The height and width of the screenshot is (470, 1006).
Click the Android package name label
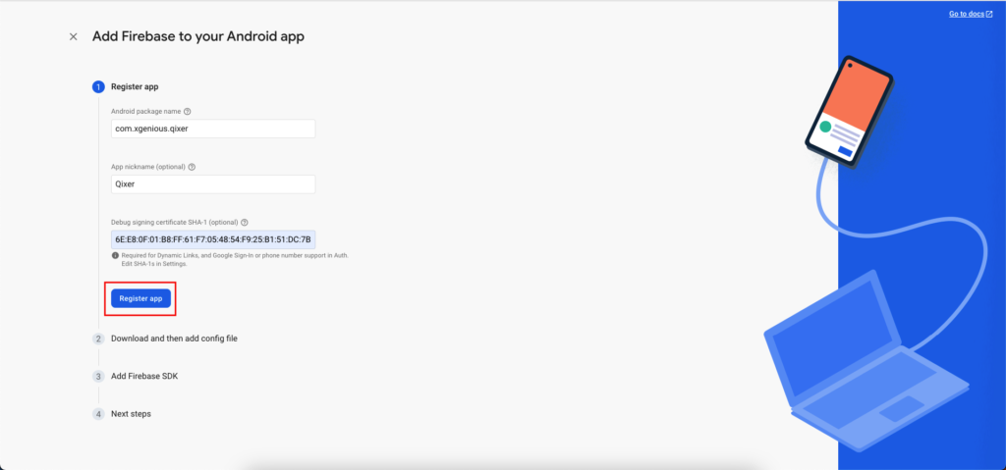click(146, 111)
